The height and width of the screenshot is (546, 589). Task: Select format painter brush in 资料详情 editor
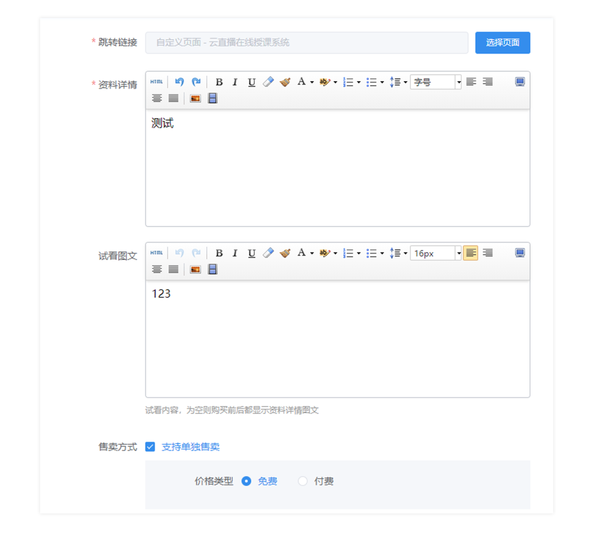285,82
